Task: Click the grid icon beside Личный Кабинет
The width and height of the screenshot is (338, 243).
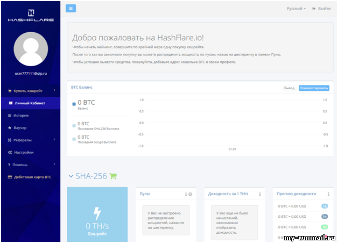Action: pyautogui.click(x=11, y=103)
